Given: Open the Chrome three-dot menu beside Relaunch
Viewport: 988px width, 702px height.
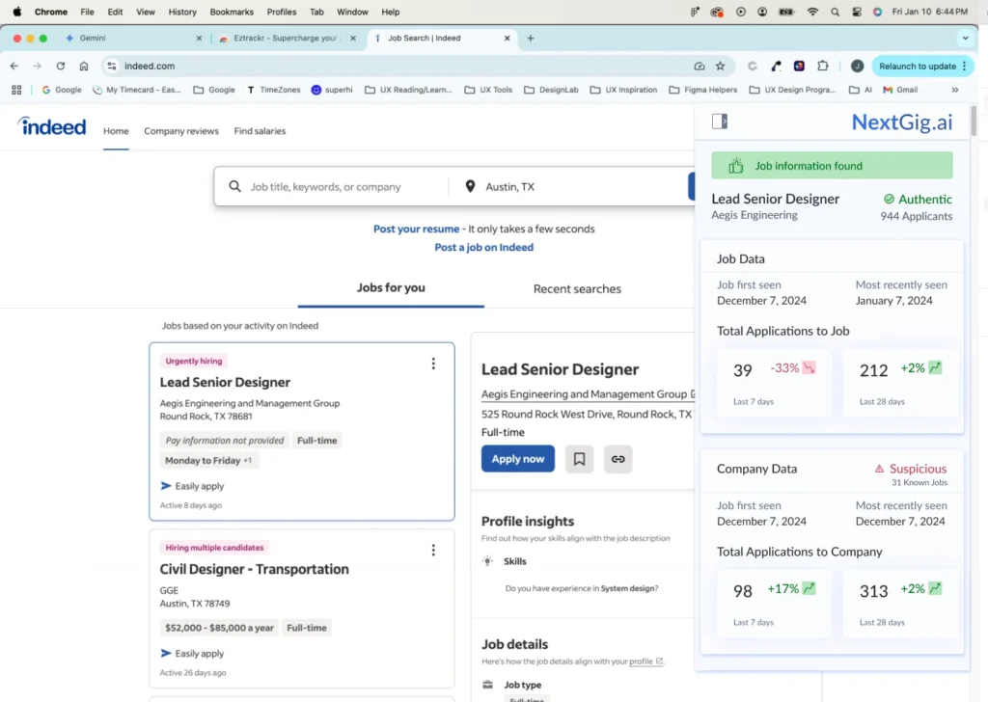Looking at the screenshot, I should point(965,67).
